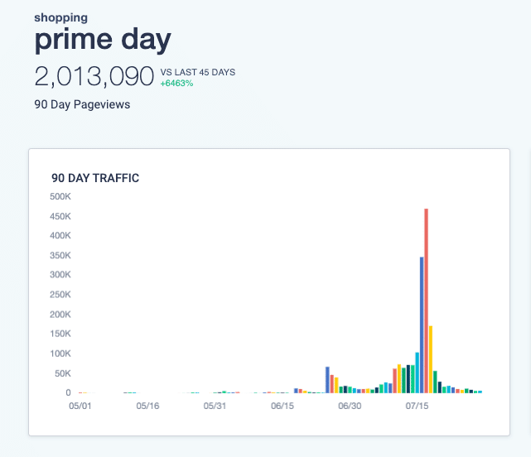Image resolution: width=531 pixels, height=457 pixels.
Task: Select the tallest red traffic bar
Action: (427, 301)
